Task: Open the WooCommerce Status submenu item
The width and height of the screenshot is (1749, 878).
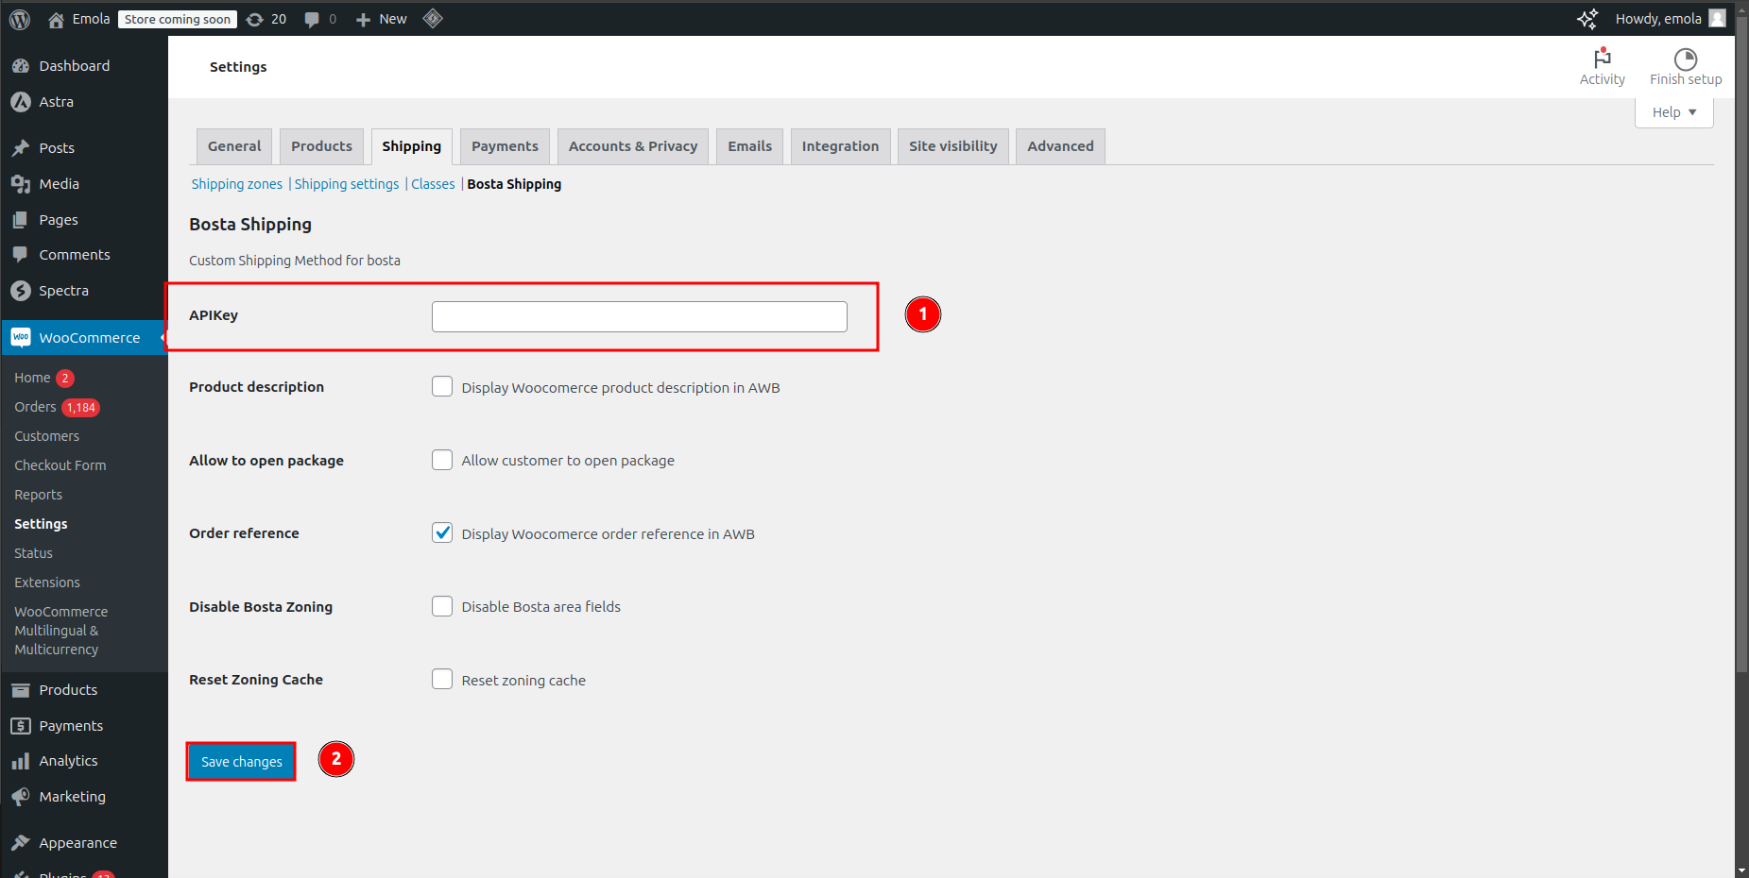Action: pyautogui.click(x=33, y=553)
